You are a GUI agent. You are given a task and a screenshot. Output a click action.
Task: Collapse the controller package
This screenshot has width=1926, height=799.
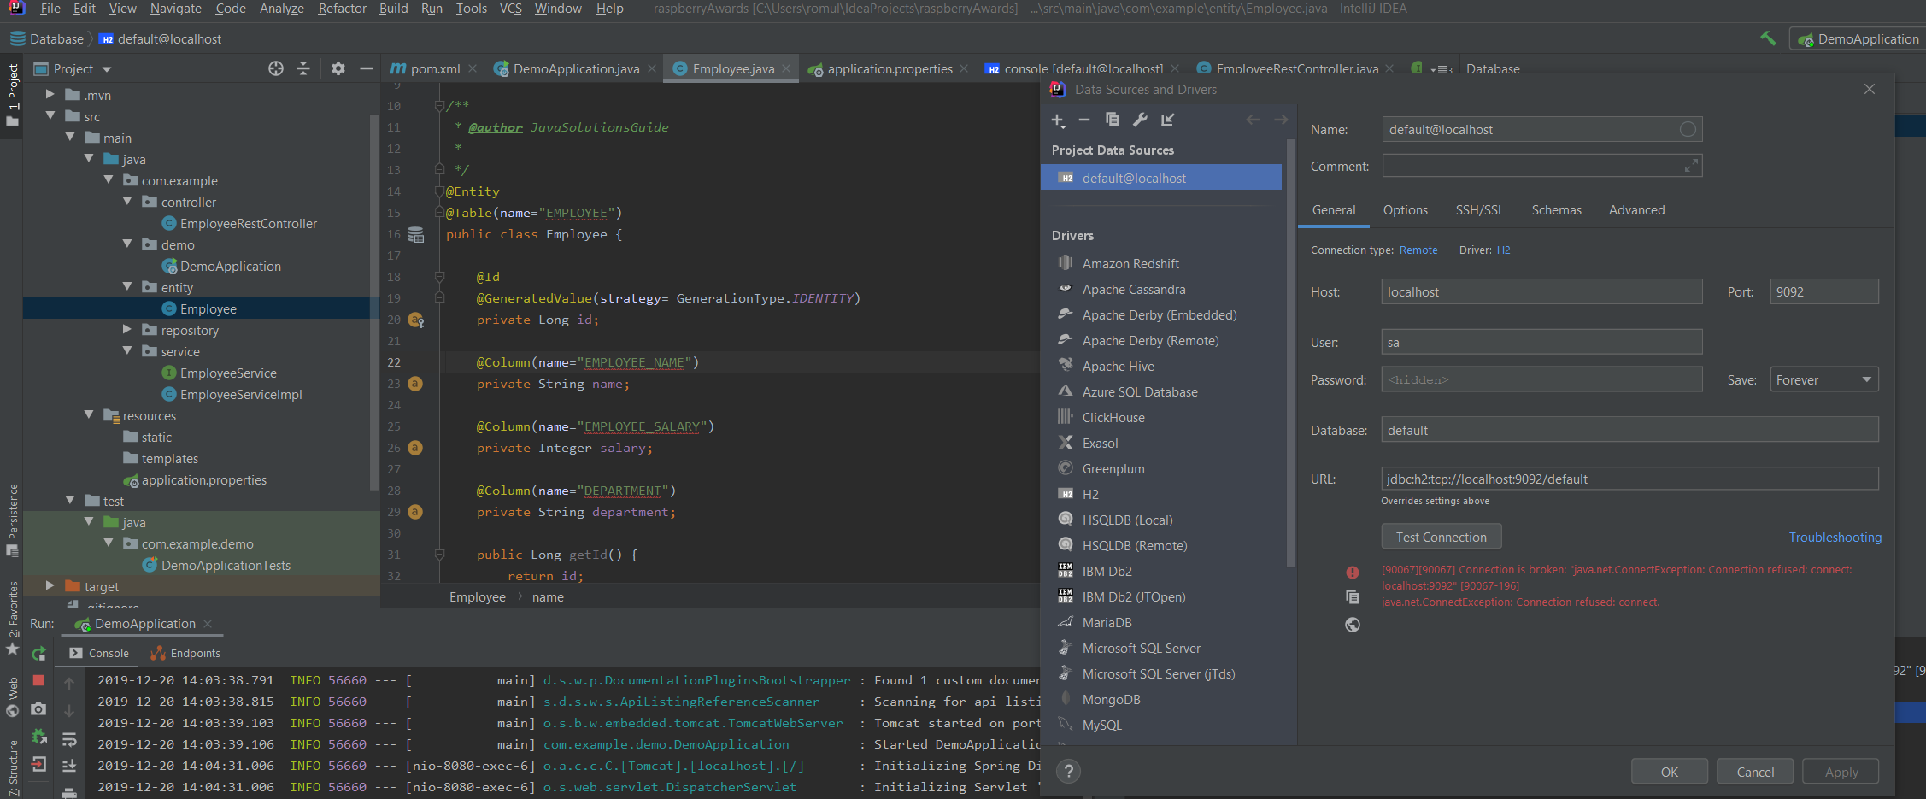(127, 201)
